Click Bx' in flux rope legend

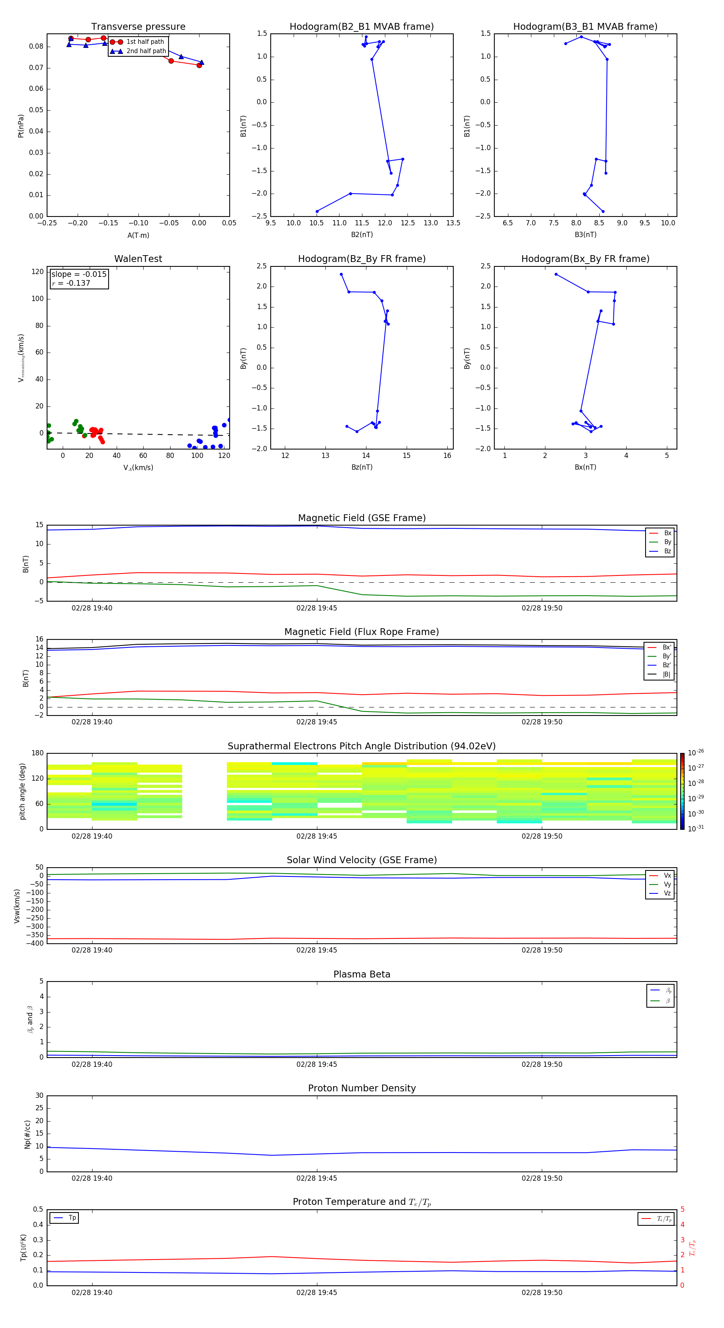[x=659, y=647]
